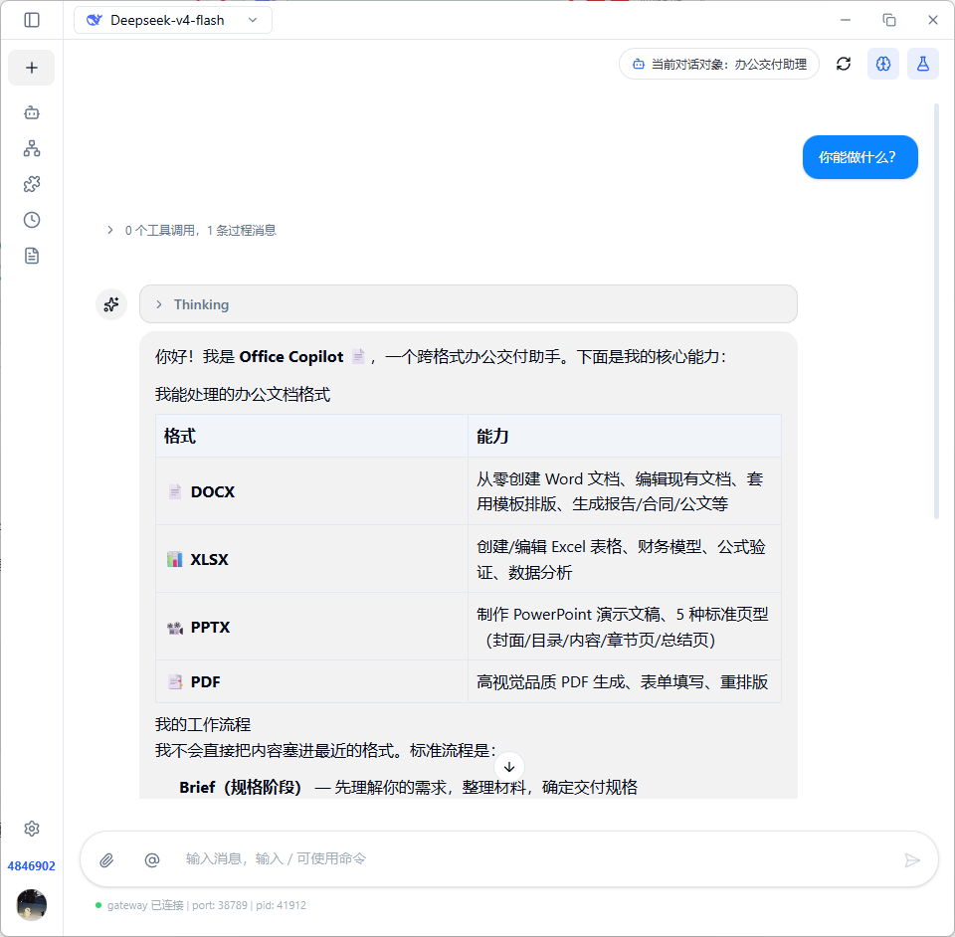955x937 pixels.
Task: Open the user avatar profile picture
Action: click(32, 905)
